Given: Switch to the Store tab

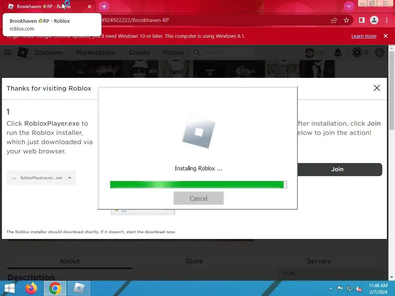Looking at the screenshot, I should pyautogui.click(x=194, y=261).
